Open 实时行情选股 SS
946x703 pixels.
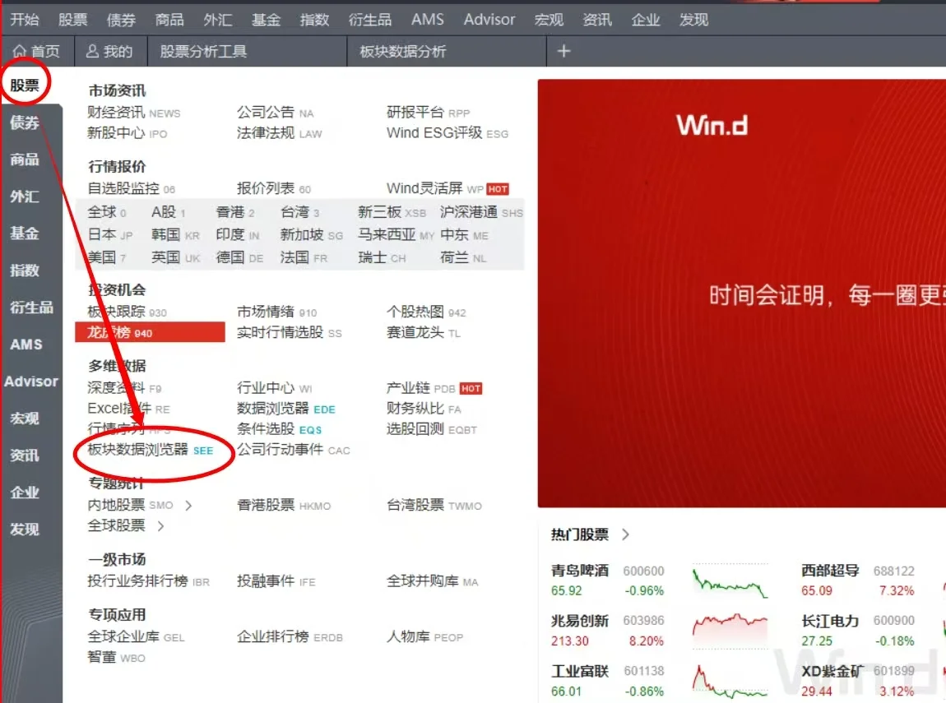[290, 332]
